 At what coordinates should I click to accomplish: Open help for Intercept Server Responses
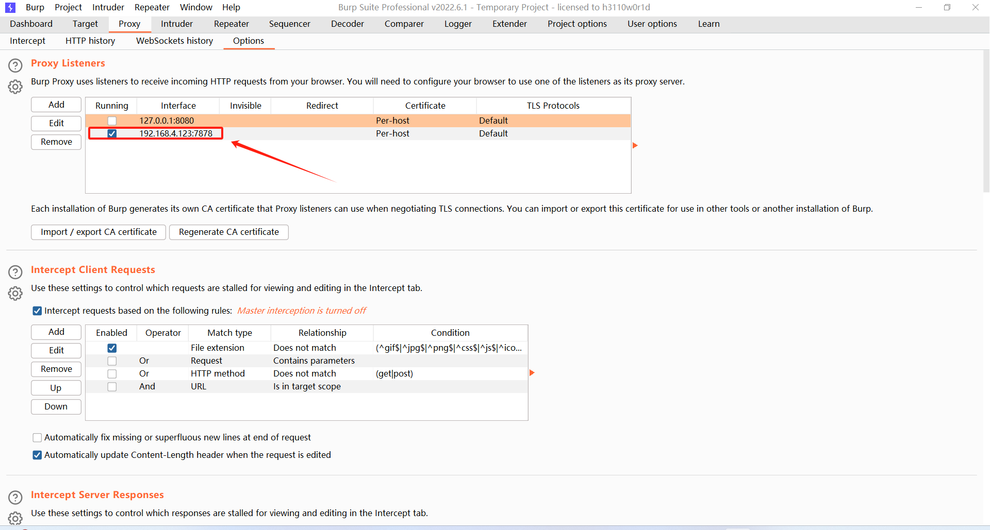coord(15,497)
